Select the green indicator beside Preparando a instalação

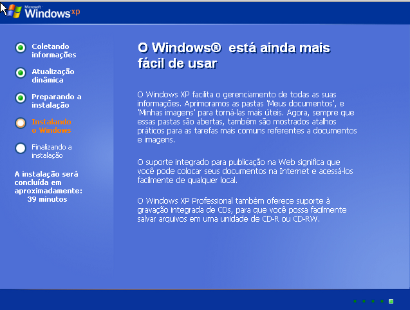click(x=21, y=98)
